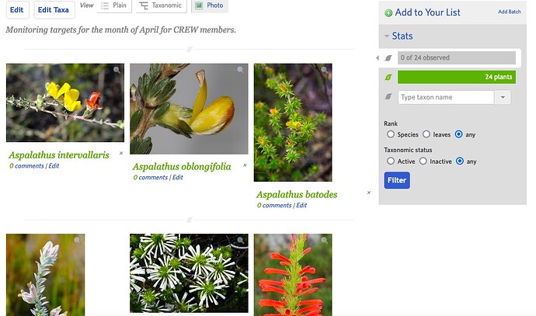
Task: Select the leaves rank radio button
Action: [x=426, y=134]
